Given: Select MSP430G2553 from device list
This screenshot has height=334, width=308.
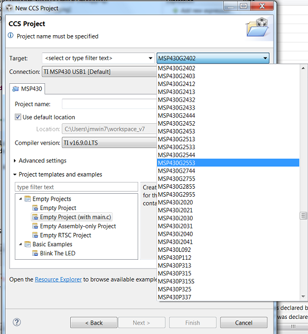Looking at the screenshot, I should point(228,163).
